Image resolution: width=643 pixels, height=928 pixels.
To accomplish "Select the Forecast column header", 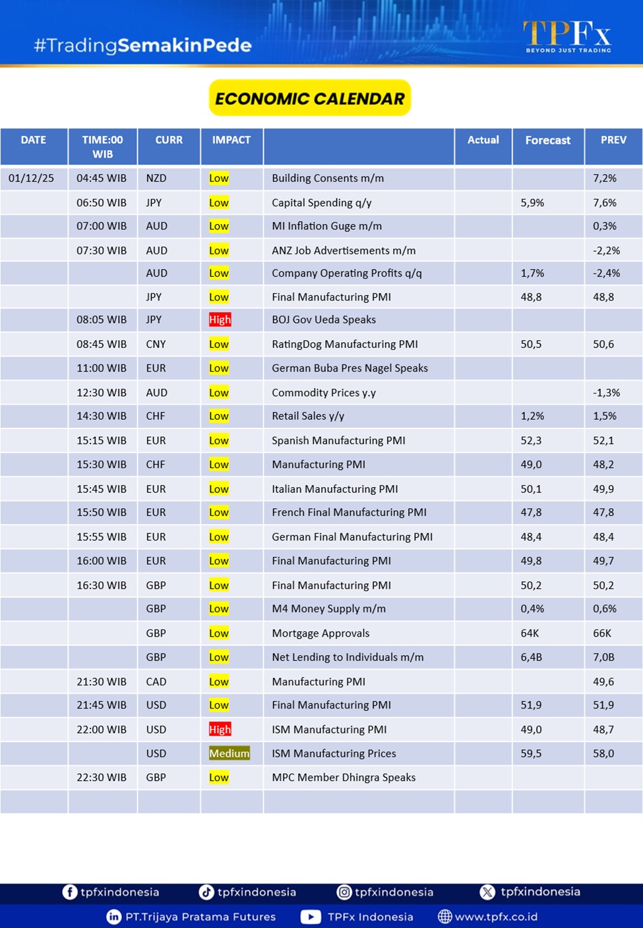I will click(547, 140).
